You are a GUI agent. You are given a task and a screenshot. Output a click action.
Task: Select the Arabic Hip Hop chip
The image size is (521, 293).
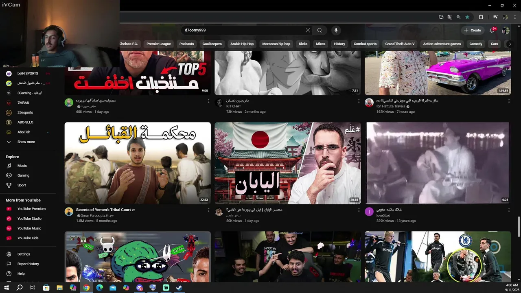coord(242,44)
